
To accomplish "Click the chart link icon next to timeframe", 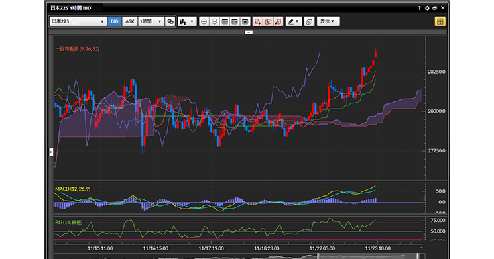I will (170, 21).
